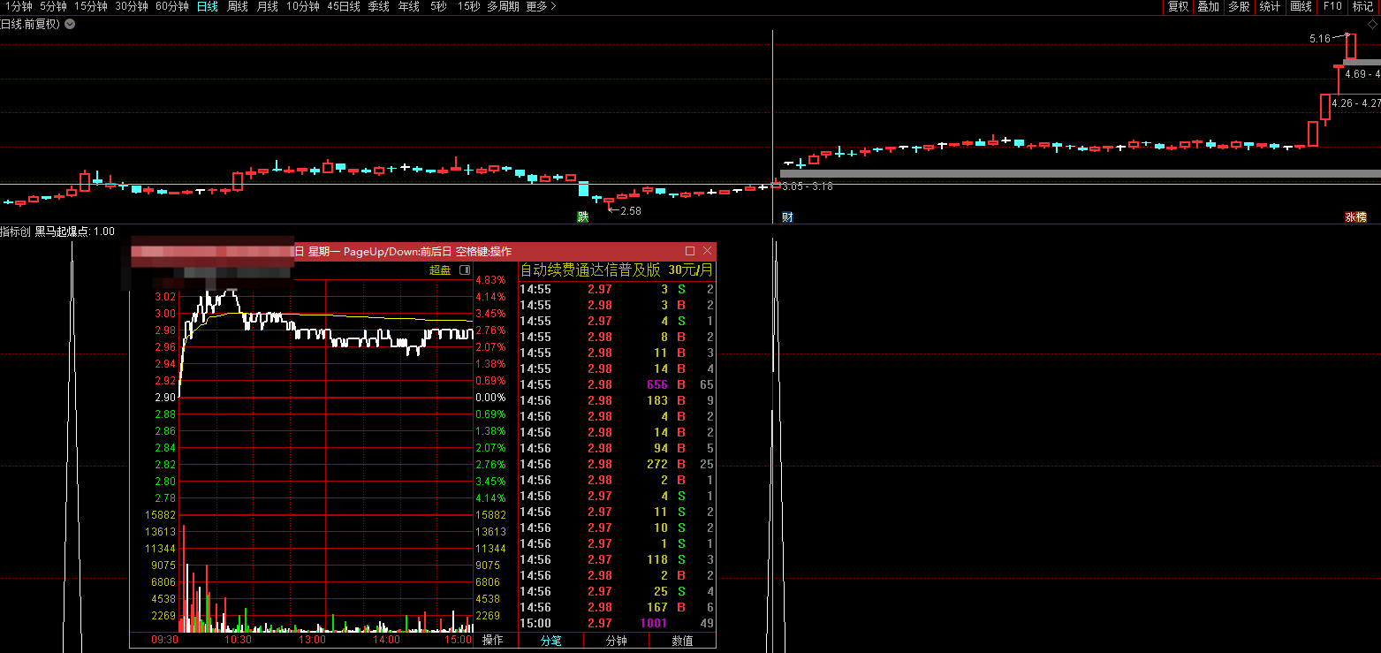Image resolution: width=1381 pixels, height=653 pixels.
Task: Click the 跌 marker on the chart
Action: point(583,216)
